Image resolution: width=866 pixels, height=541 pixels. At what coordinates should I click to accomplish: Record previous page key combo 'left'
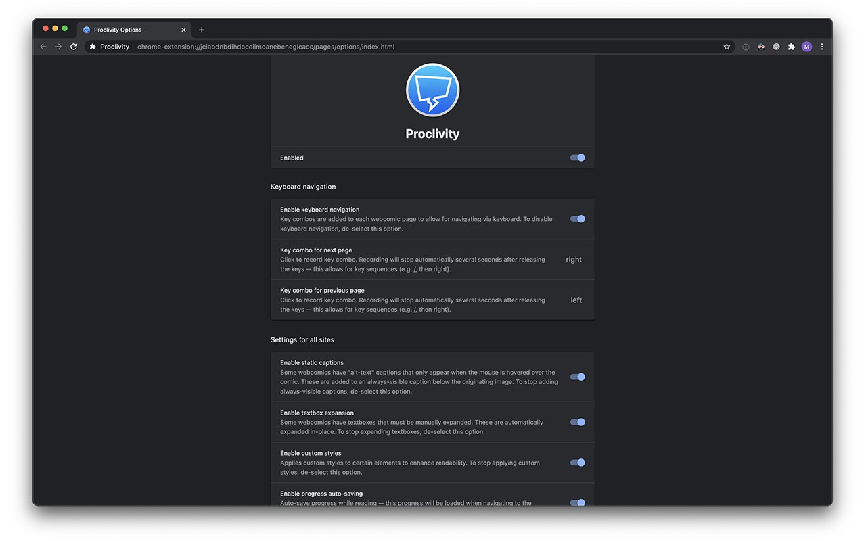[x=576, y=300]
